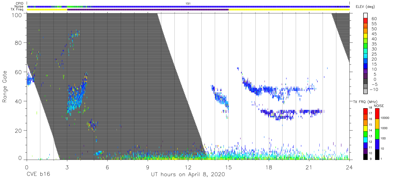Viewport: 393px width, 181px height.
Task: Pick the yellow ELEV swatch between 40 and 45
Action: pyautogui.click(x=365, y=36)
